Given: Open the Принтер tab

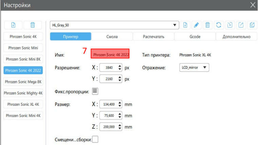Looking at the screenshot, I should click(x=71, y=36).
